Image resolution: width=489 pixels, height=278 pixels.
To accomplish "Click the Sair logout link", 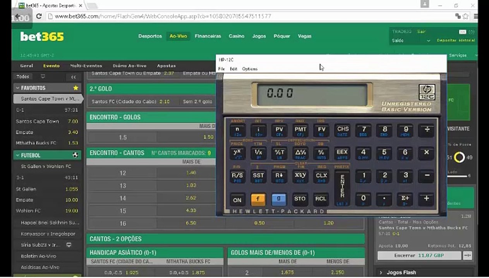I will (x=421, y=32).
